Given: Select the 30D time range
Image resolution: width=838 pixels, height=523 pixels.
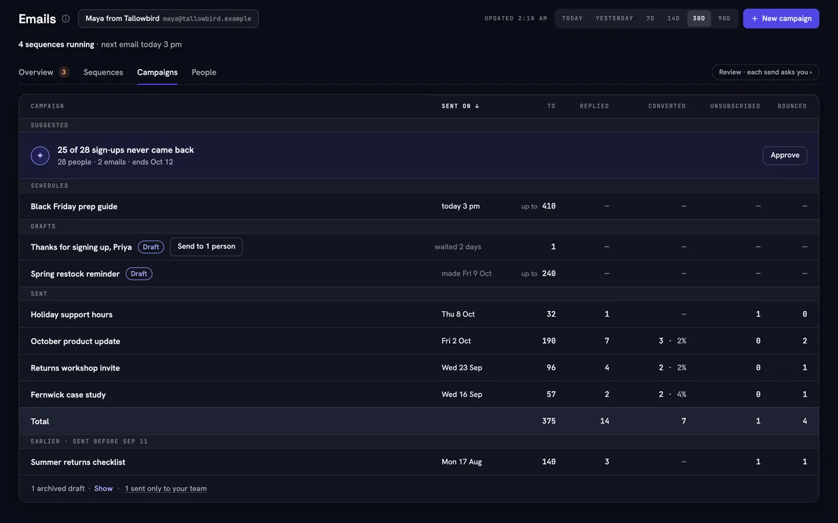Looking at the screenshot, I should click(x=699, y=19).
